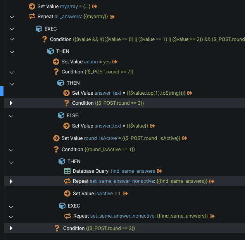245x240 pixels.
Task: Click the Repeat all_answers loop icon
Action: 32,16
